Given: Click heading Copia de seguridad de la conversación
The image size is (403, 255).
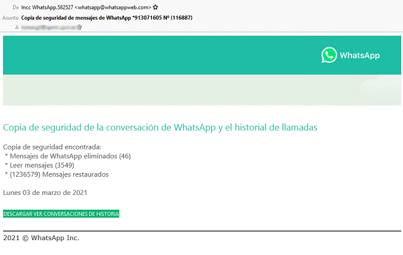Looking at the screenshot, I should pos(160,127).
